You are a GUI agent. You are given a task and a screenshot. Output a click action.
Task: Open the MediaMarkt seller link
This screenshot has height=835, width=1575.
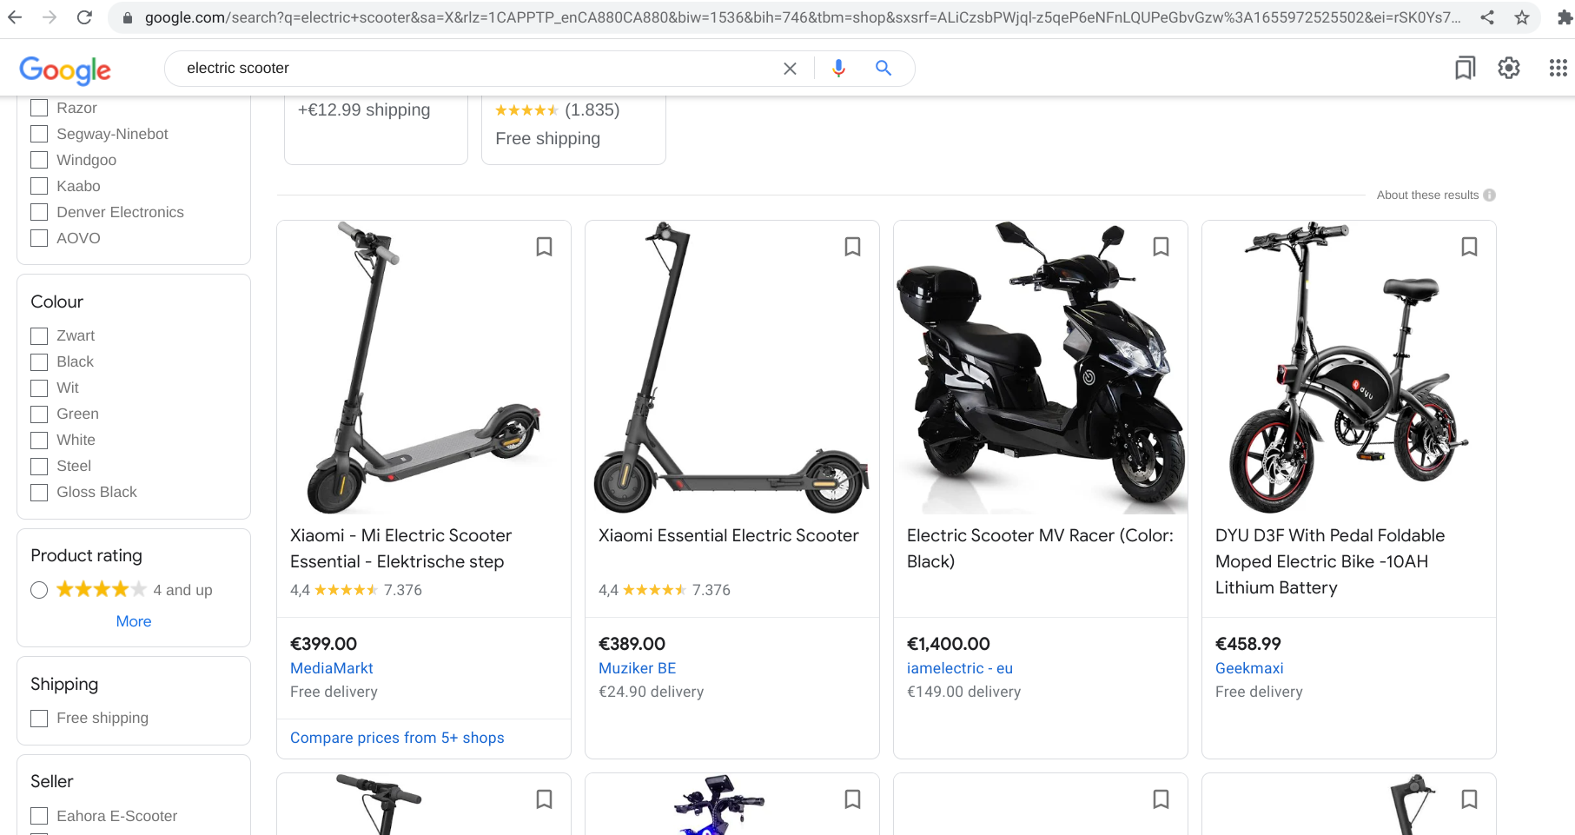[332, 668]
